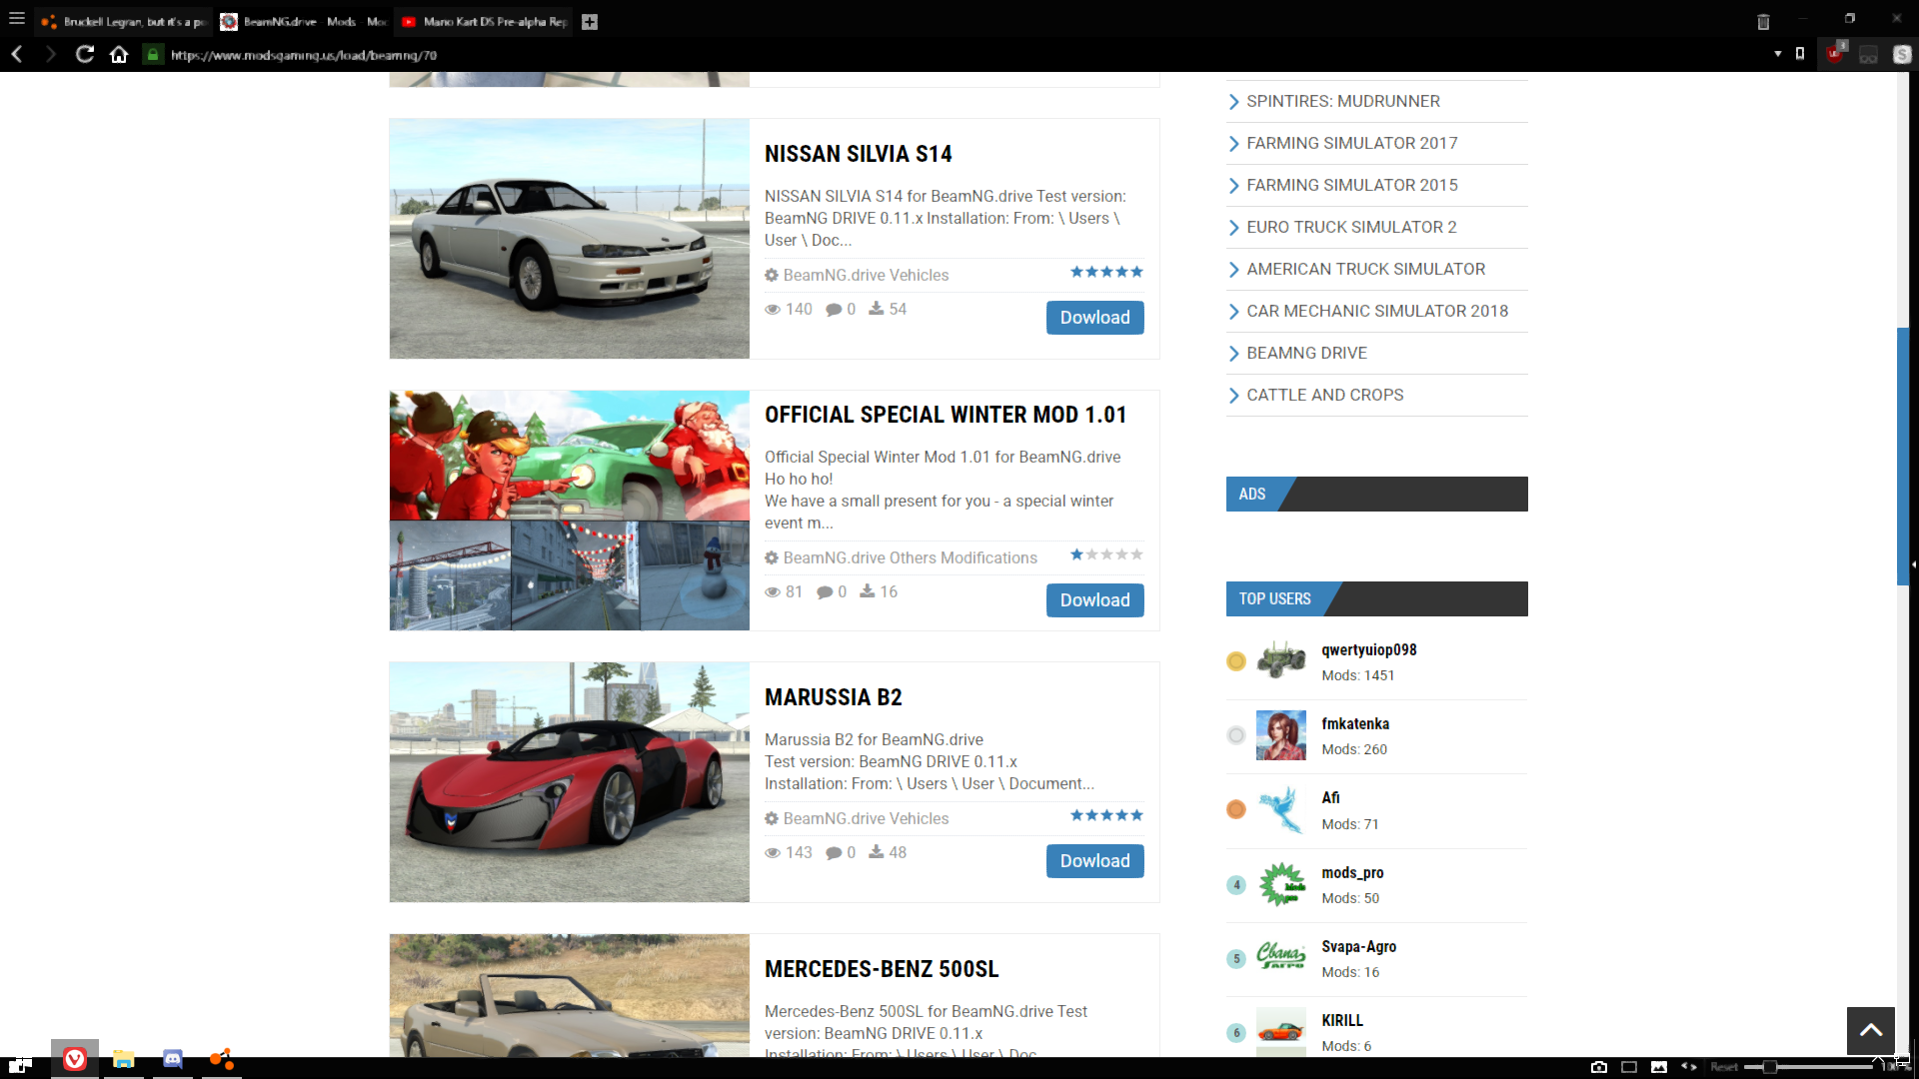
Task: Click the mods_pro user avatar
Action: pos(1280,884)
